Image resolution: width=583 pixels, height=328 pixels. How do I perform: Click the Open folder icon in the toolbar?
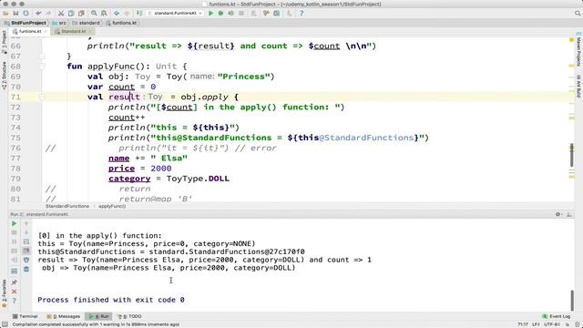coord(5,14)
